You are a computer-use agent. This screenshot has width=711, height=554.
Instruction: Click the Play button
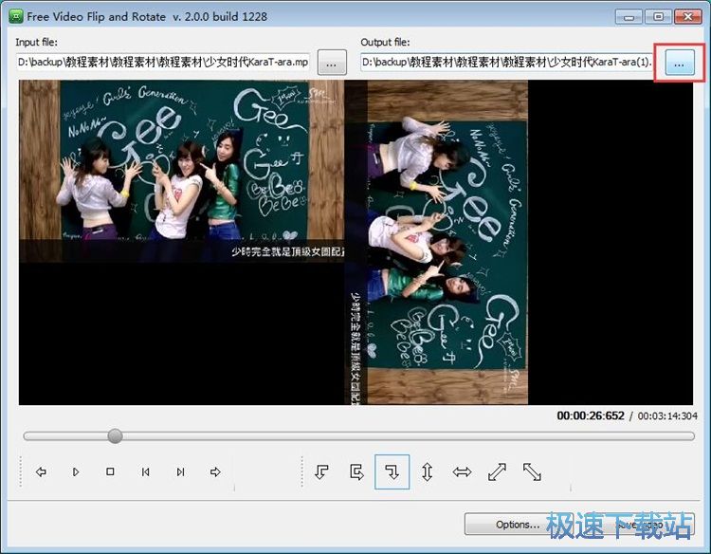click(x=76, y=471)
